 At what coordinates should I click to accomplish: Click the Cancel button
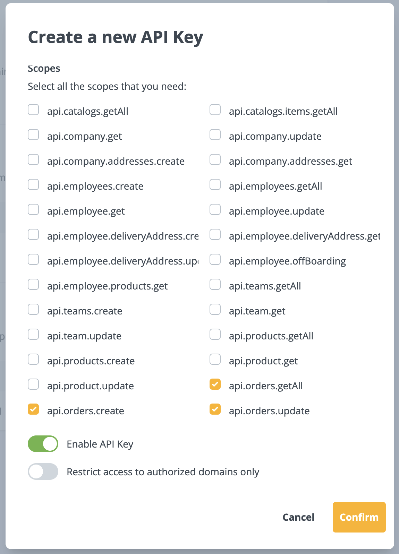point(298,517)
